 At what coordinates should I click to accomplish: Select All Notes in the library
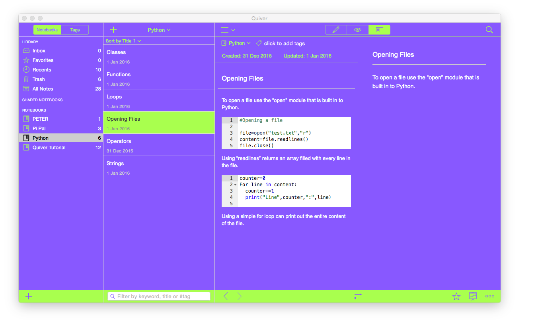tap(61, 89)
